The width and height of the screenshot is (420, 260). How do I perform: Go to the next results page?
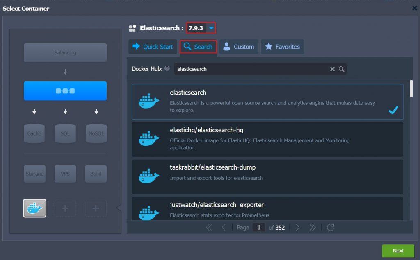[x=297, y=227]
